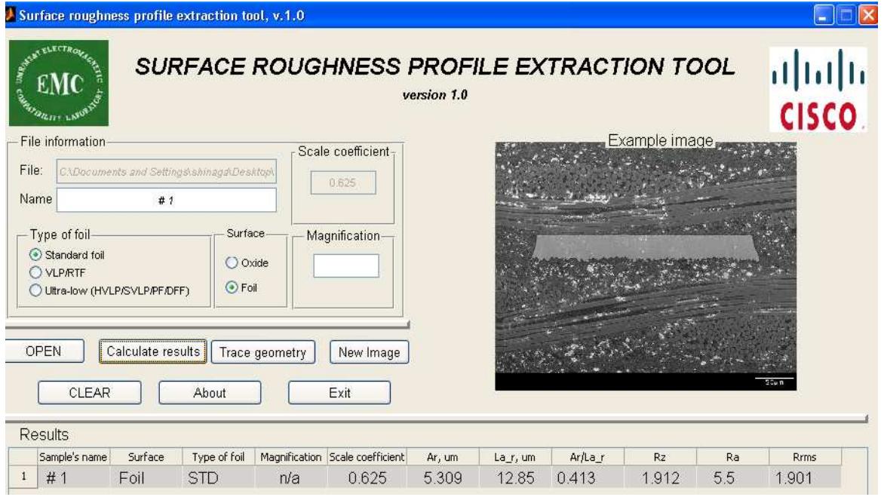Viewport: 884px width, 497px height.
Task: Select Ultra-low (HVLP/SVLP/PF/DFF) foil type
Action: click(35, 291)
